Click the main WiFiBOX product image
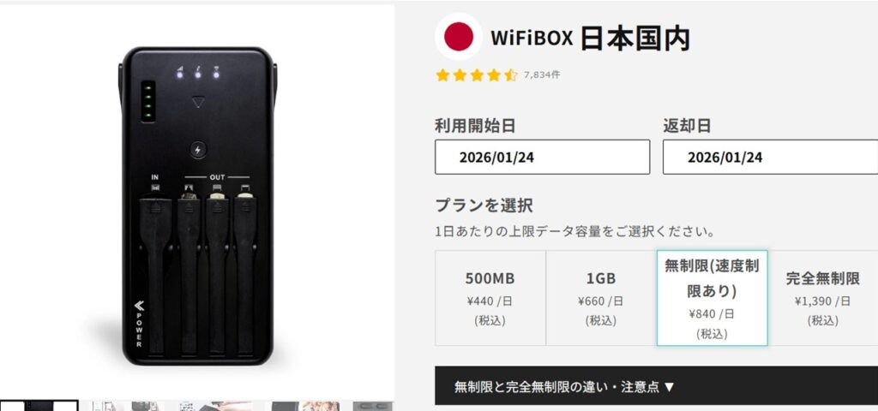 197,202
